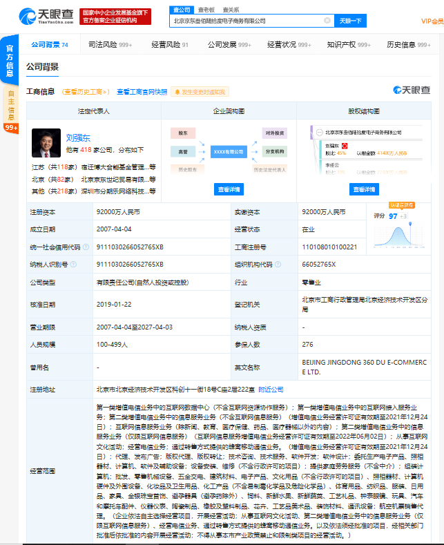Viewport: 444px width, 545px height.
Task: Click the 成立日期 value 2007-04-04
Action: click(x=114, y=229)
